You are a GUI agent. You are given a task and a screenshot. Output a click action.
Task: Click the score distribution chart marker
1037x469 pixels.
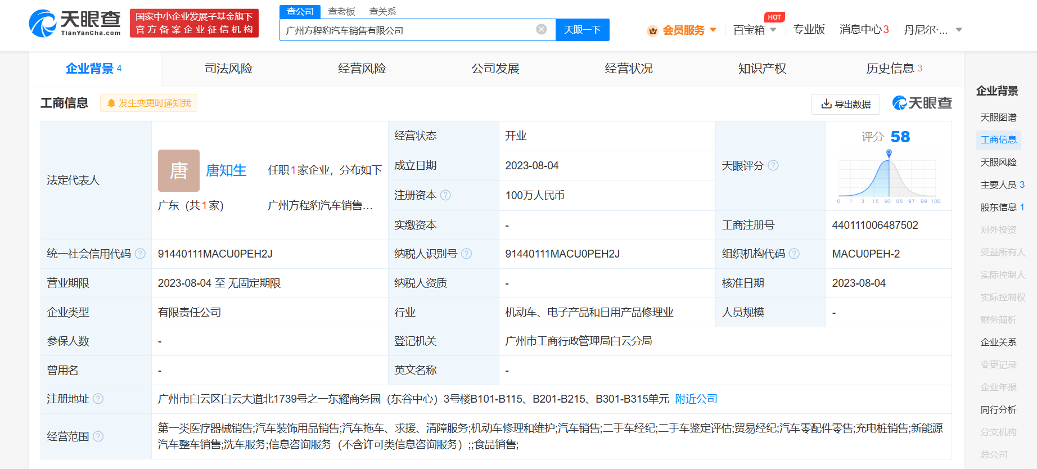(x=889, y=153)
